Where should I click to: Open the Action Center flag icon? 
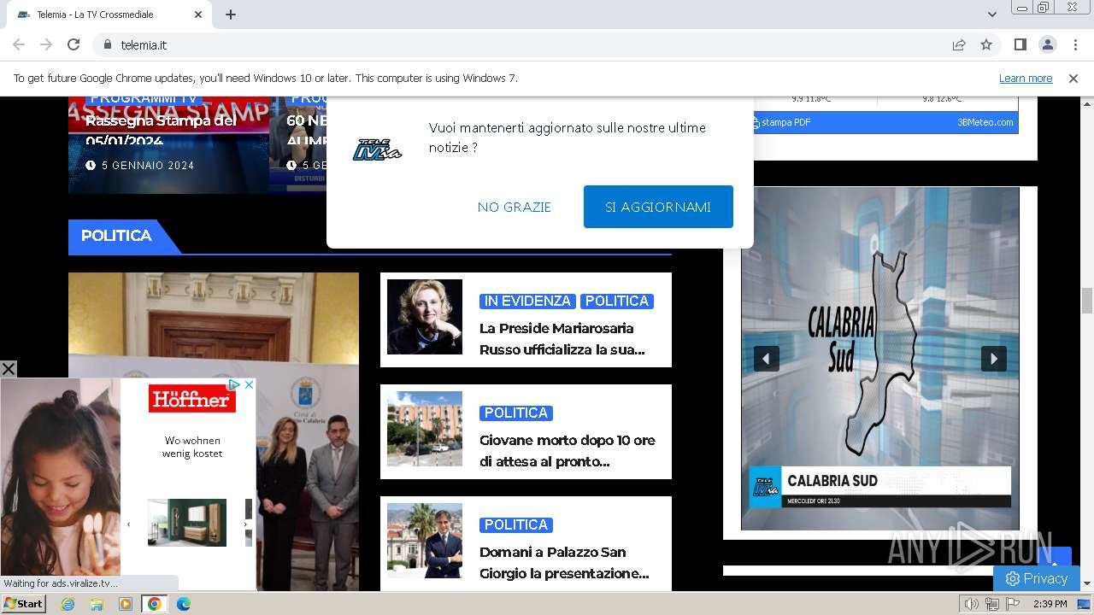tap(1013, 604)
